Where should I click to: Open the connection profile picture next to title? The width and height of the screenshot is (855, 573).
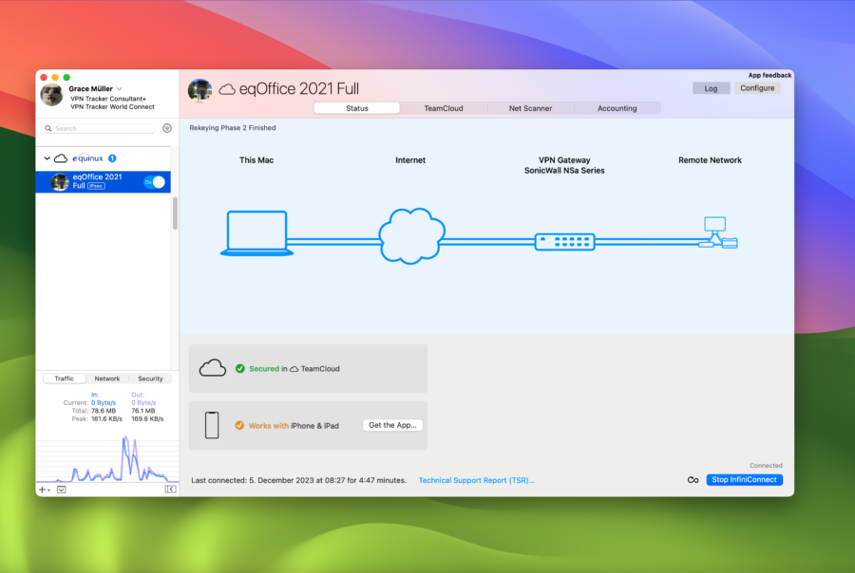pyautogui.click(x=199, y=88)
